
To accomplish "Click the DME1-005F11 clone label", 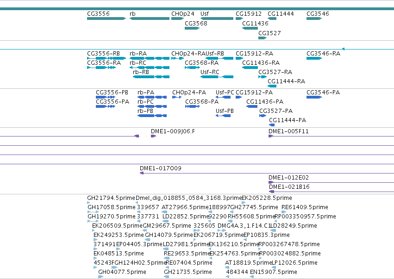I will (x=289, y=131).
